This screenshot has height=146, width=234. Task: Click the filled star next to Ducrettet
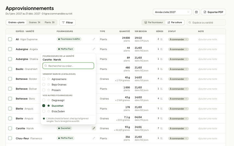click(48, 106)
